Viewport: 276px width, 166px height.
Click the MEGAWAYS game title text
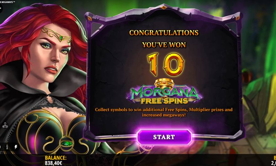click(x=7, y=2)
